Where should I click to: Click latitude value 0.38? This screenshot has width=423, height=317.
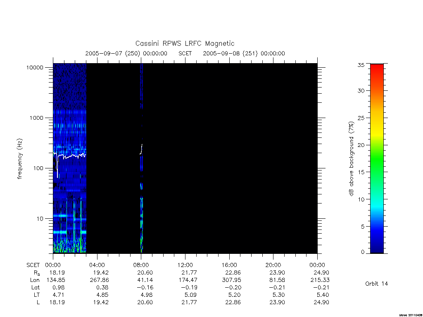(x=103, y=287)
